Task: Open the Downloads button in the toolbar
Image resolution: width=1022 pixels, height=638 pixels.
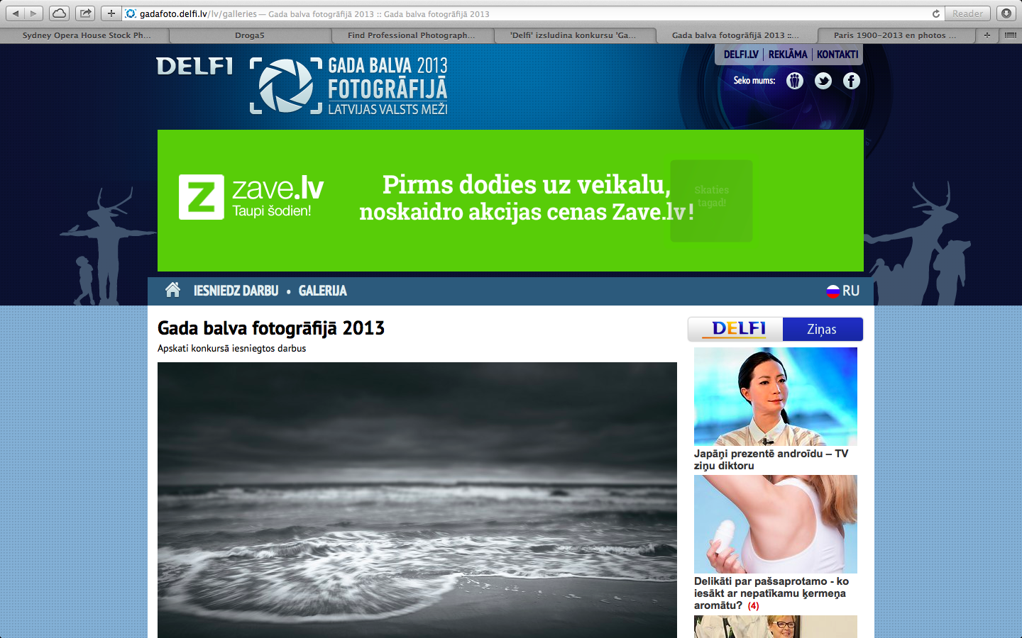Action: 1006,13
